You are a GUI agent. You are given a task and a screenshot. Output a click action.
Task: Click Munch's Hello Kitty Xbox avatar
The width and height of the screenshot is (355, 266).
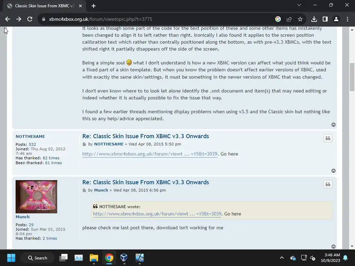(36, 197)
